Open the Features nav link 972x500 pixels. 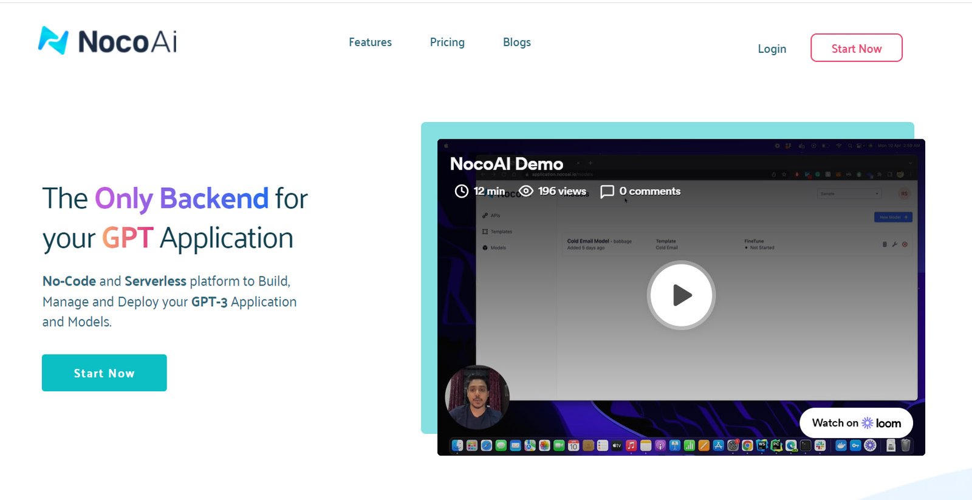click(370, 42)
